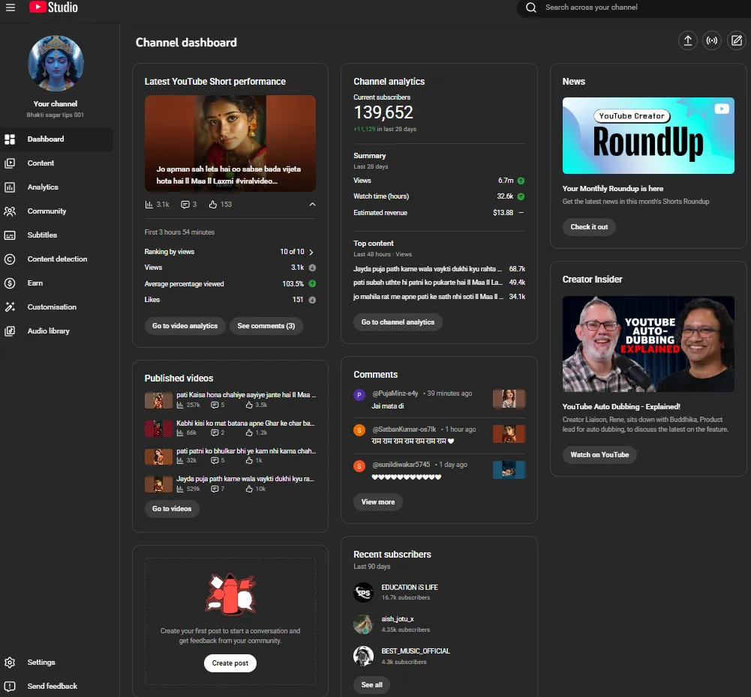Go to Analytics in the sidebar

(x=56, y=187)
